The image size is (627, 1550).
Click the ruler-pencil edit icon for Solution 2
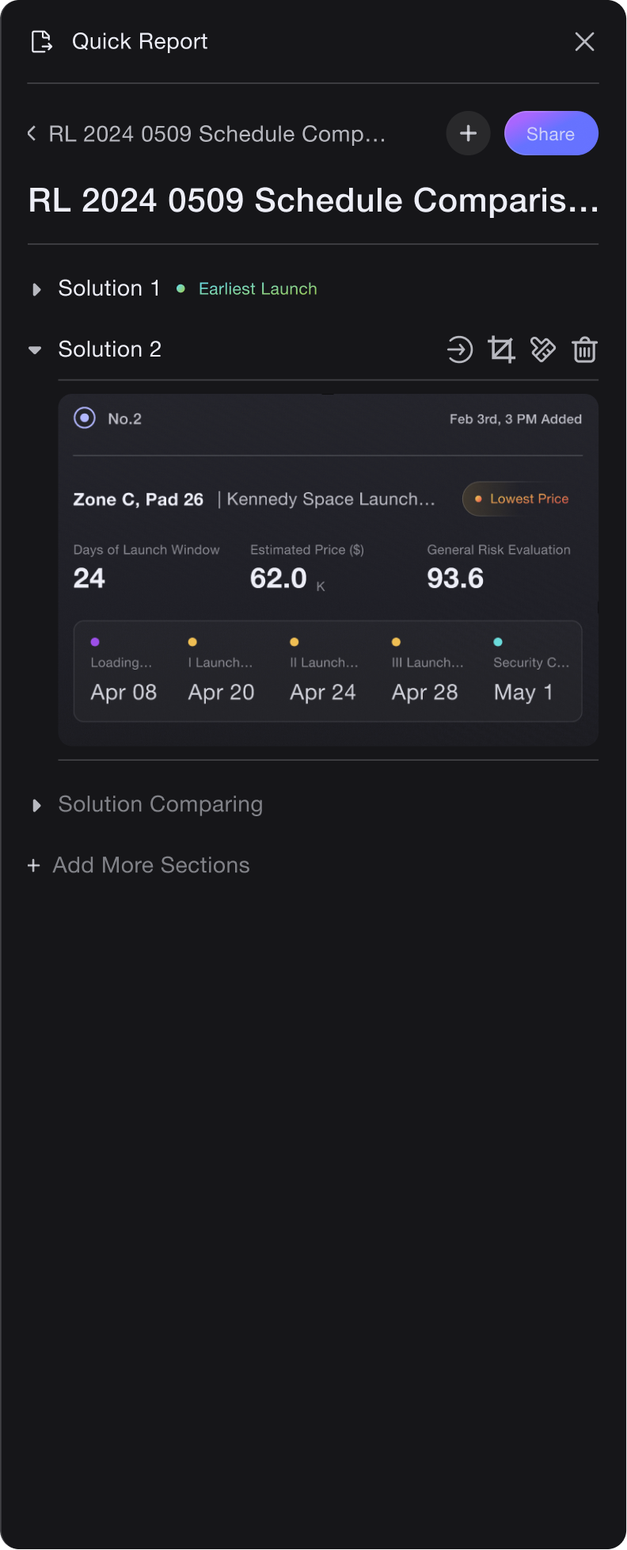coord(543,349)
